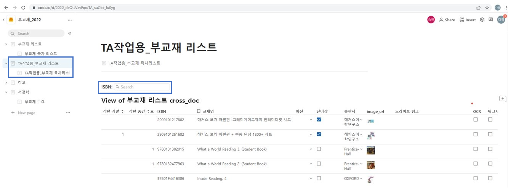Open 서경혁 page in sidebar
Image resolution: width=508 pixels, height=191 pixels.
24,92
